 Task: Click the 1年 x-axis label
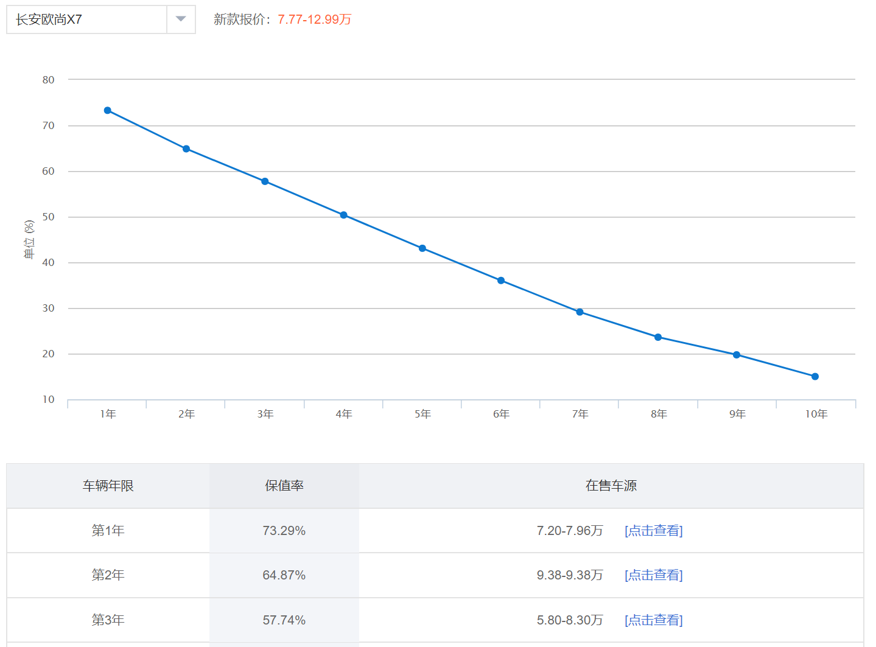(108, 414)
